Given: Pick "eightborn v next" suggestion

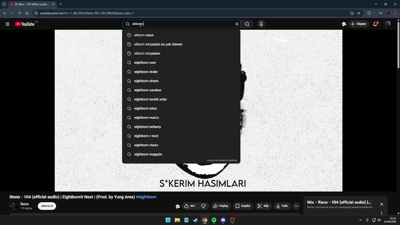Looking at the screenshot, I should click(181, 136).
